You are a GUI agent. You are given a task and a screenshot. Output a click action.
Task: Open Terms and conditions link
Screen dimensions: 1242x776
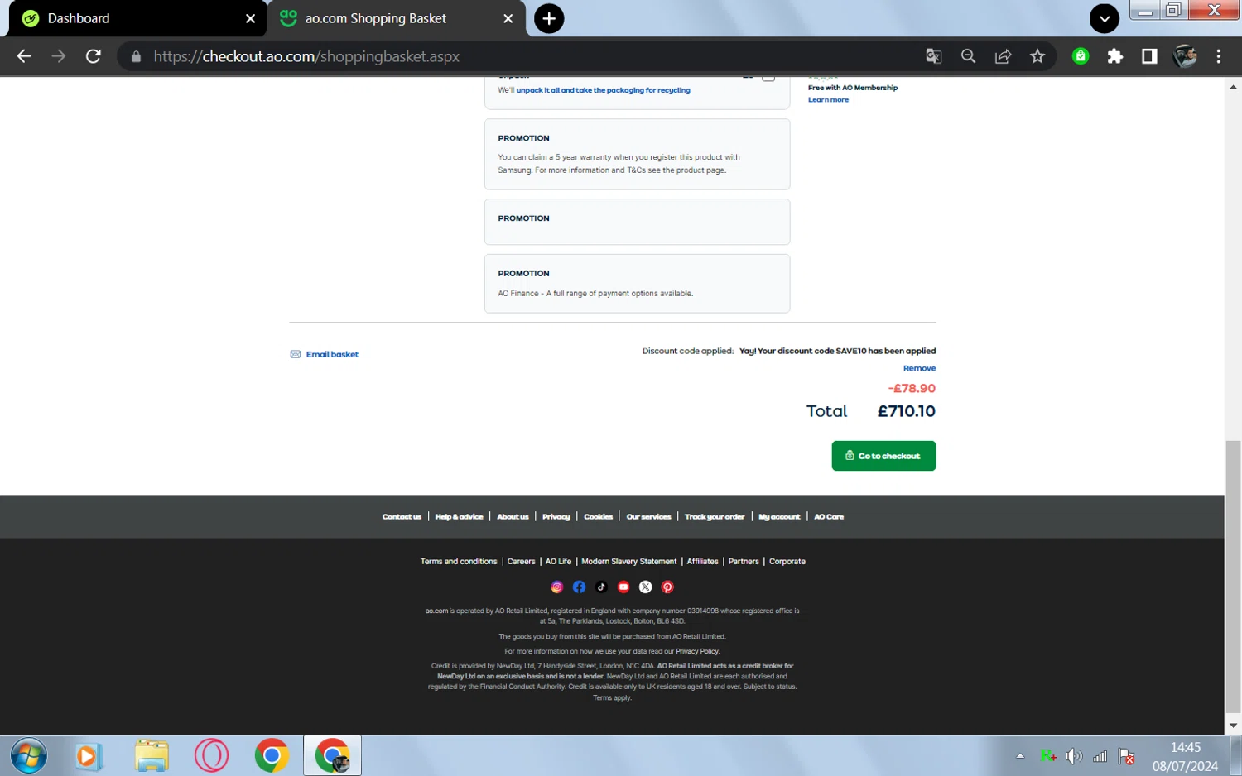pyautogui.click(x=459, y=562)
